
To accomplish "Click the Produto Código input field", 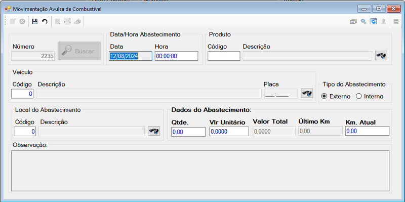I will (224, 56).
